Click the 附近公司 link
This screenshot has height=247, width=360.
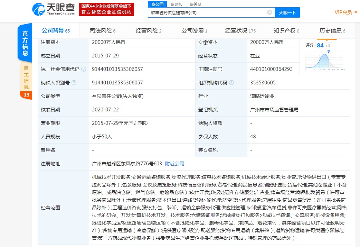[x=174, y=164]
